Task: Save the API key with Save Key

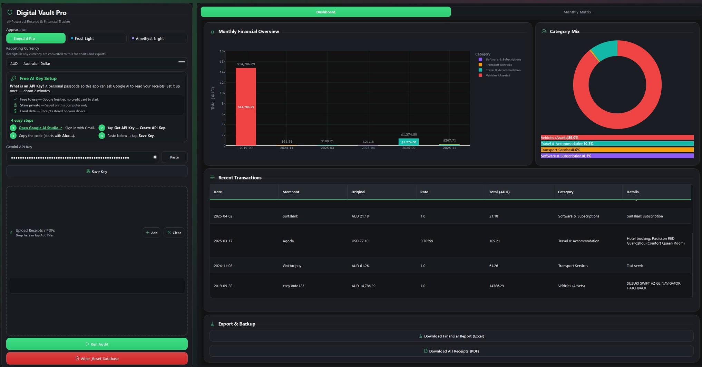Action: [x=97, y=171]
